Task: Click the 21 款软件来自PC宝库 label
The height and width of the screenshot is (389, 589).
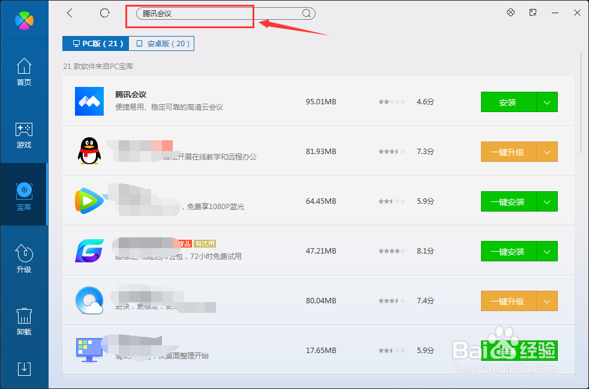Action: coord(98,67)
